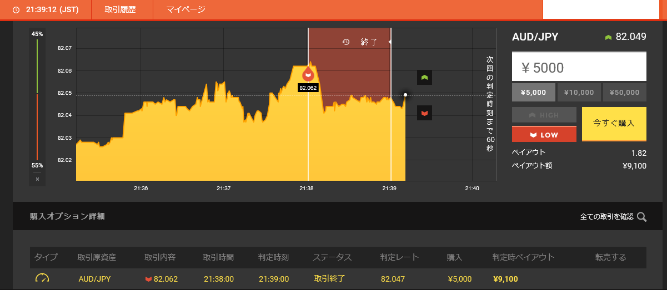
Task: Choose the LOW option
Action: (544, 135)
